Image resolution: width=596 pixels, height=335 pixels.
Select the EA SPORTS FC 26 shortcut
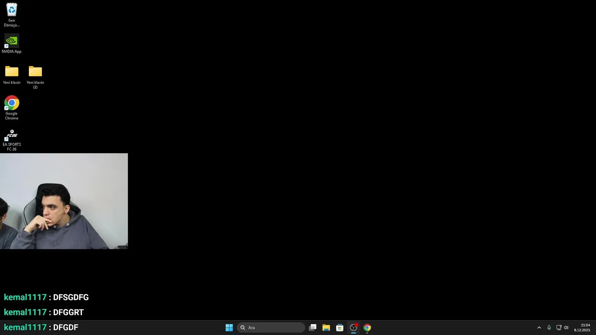tap(12, 140)
